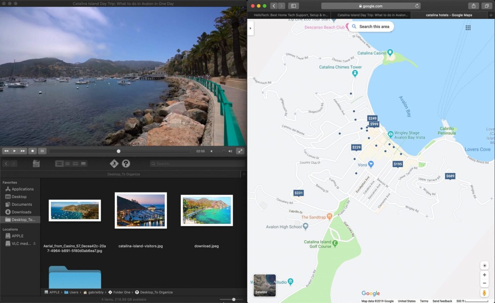Image resolution: width=495 pixels, height=303 pixels.
Task: Switch map to Satellite view
Action: (x=265, y=285)
